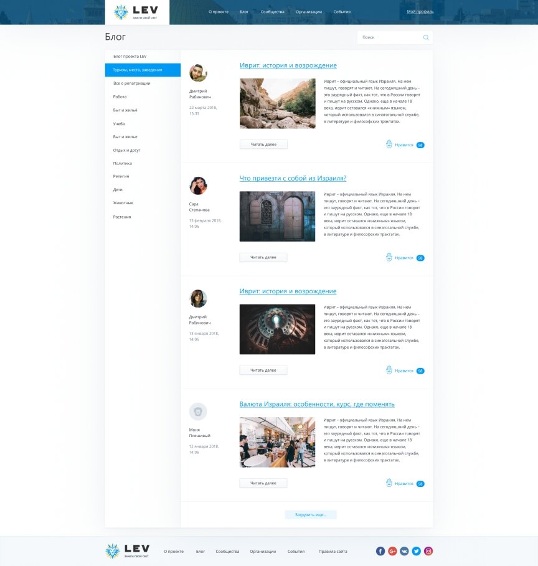Click Читать далее under the canyon photo post
This screenshot has width=538, height=566.
pyautogui.click(x=263, y=144)
